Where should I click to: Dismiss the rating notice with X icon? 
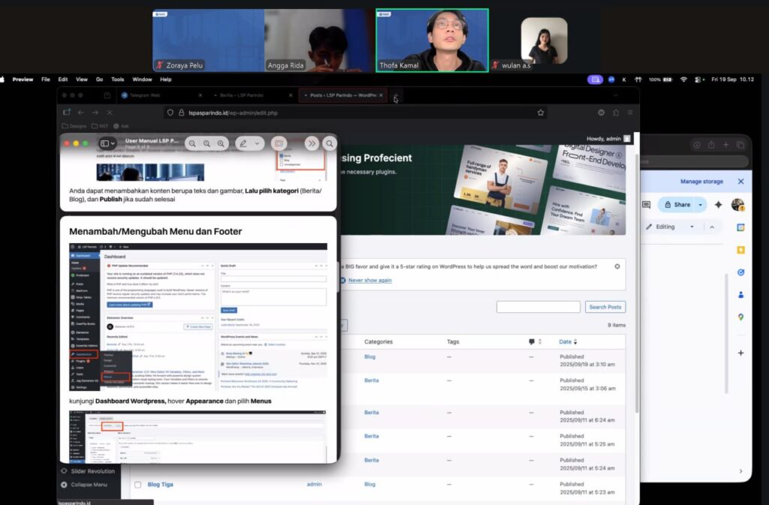[617, 266]
